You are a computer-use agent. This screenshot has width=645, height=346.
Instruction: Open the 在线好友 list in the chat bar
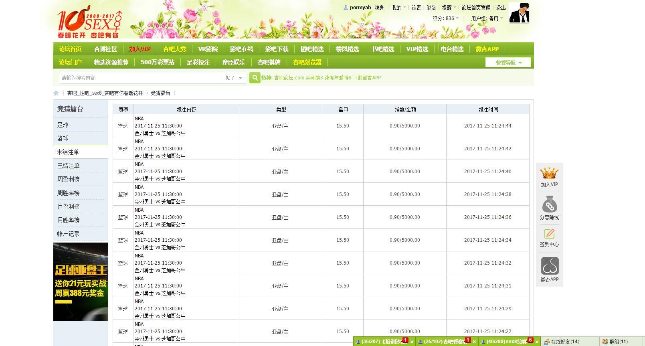564,342
